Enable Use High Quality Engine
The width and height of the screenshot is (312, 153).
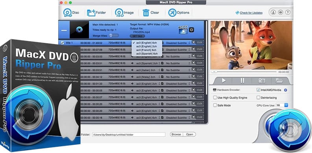pos(215,98)
